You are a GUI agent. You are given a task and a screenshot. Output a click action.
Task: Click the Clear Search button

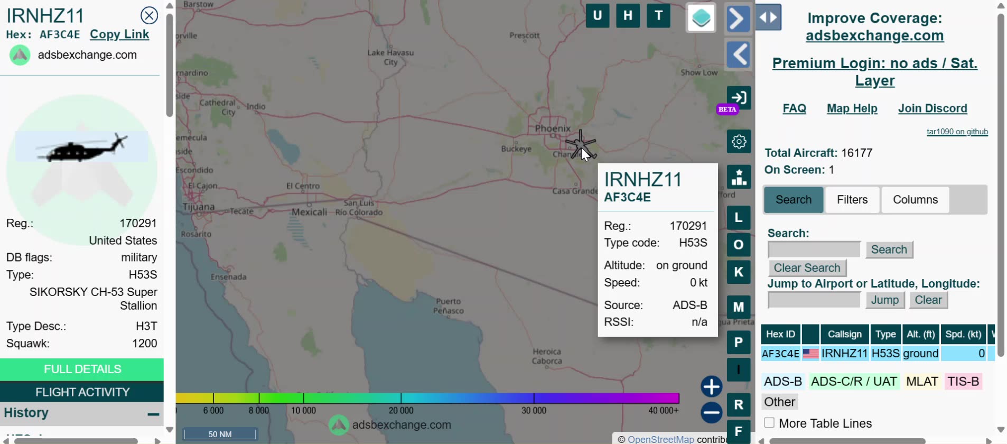pos(807,268)
